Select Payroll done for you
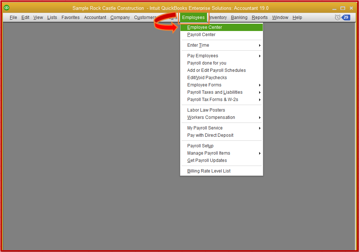 tap(221, 63)
